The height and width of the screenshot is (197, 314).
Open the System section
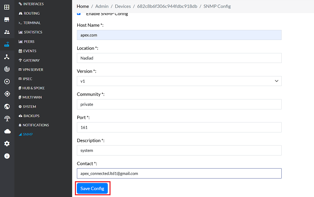27,107
